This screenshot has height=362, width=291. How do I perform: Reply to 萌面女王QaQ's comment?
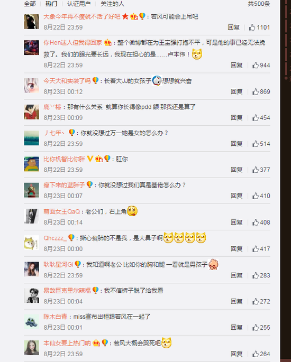tap(237, 222)
